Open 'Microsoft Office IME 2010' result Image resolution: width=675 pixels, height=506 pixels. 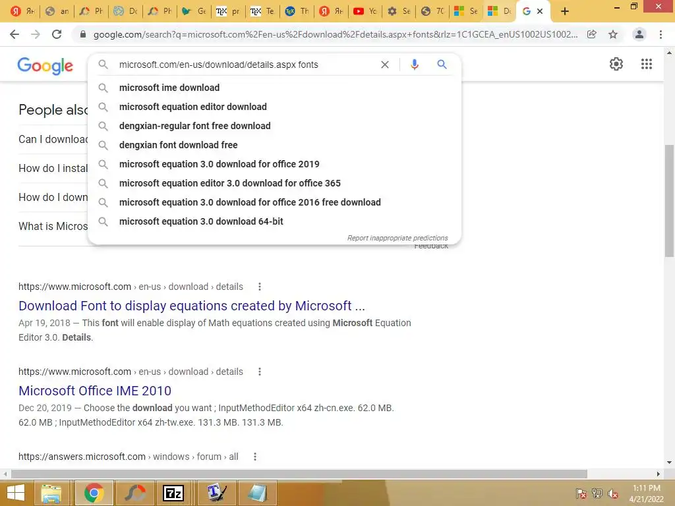(x=95, y=391)
